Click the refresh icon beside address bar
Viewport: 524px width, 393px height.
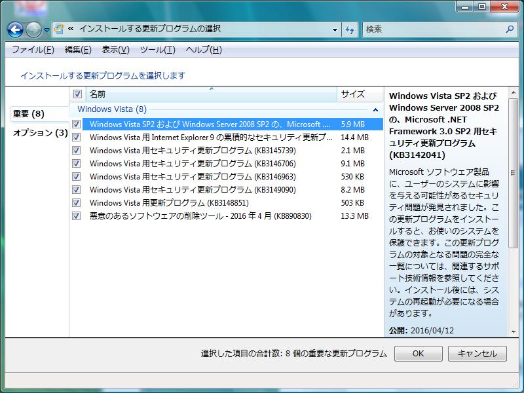tap(350, 29)
